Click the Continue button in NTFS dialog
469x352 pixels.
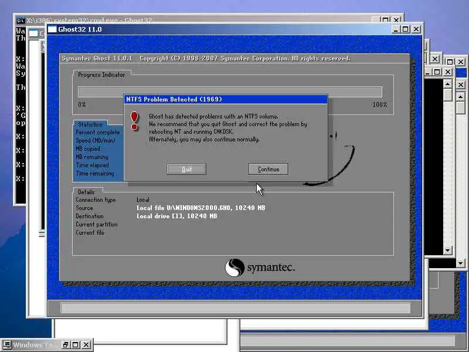[269, 169]
